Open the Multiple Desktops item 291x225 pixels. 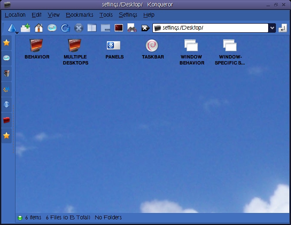(75, 52)
